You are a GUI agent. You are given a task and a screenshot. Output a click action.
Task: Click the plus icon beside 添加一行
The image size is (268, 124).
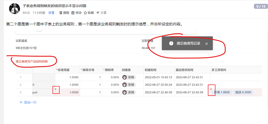point(21,102)
